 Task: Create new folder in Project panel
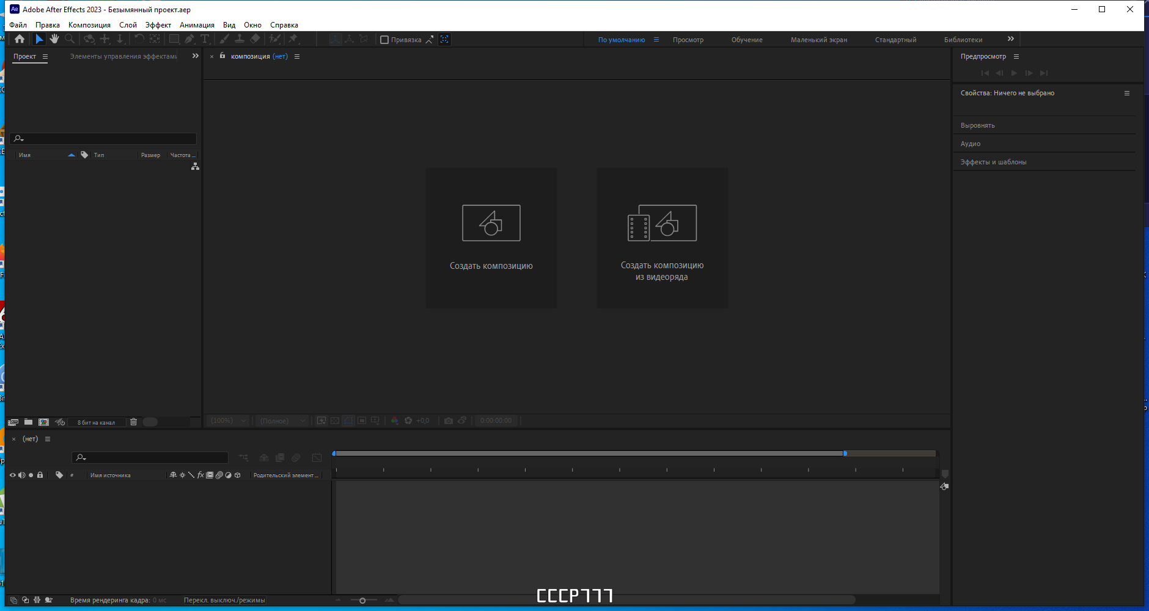click(28, 422)
